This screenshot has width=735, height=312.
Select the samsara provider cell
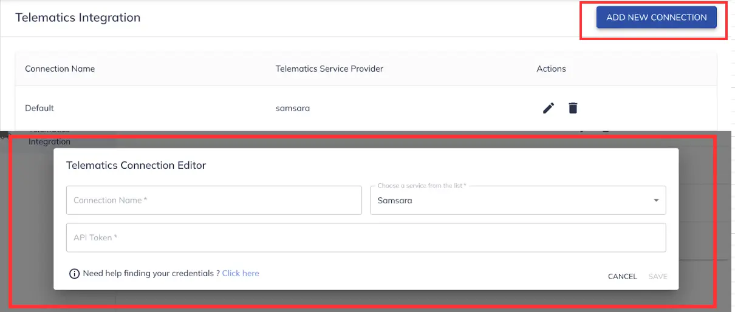point(293,108)
